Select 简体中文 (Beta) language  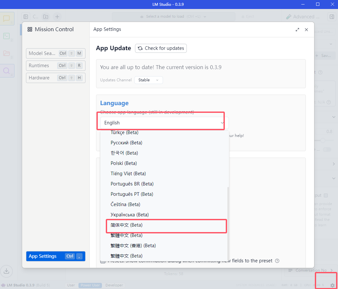164,225
